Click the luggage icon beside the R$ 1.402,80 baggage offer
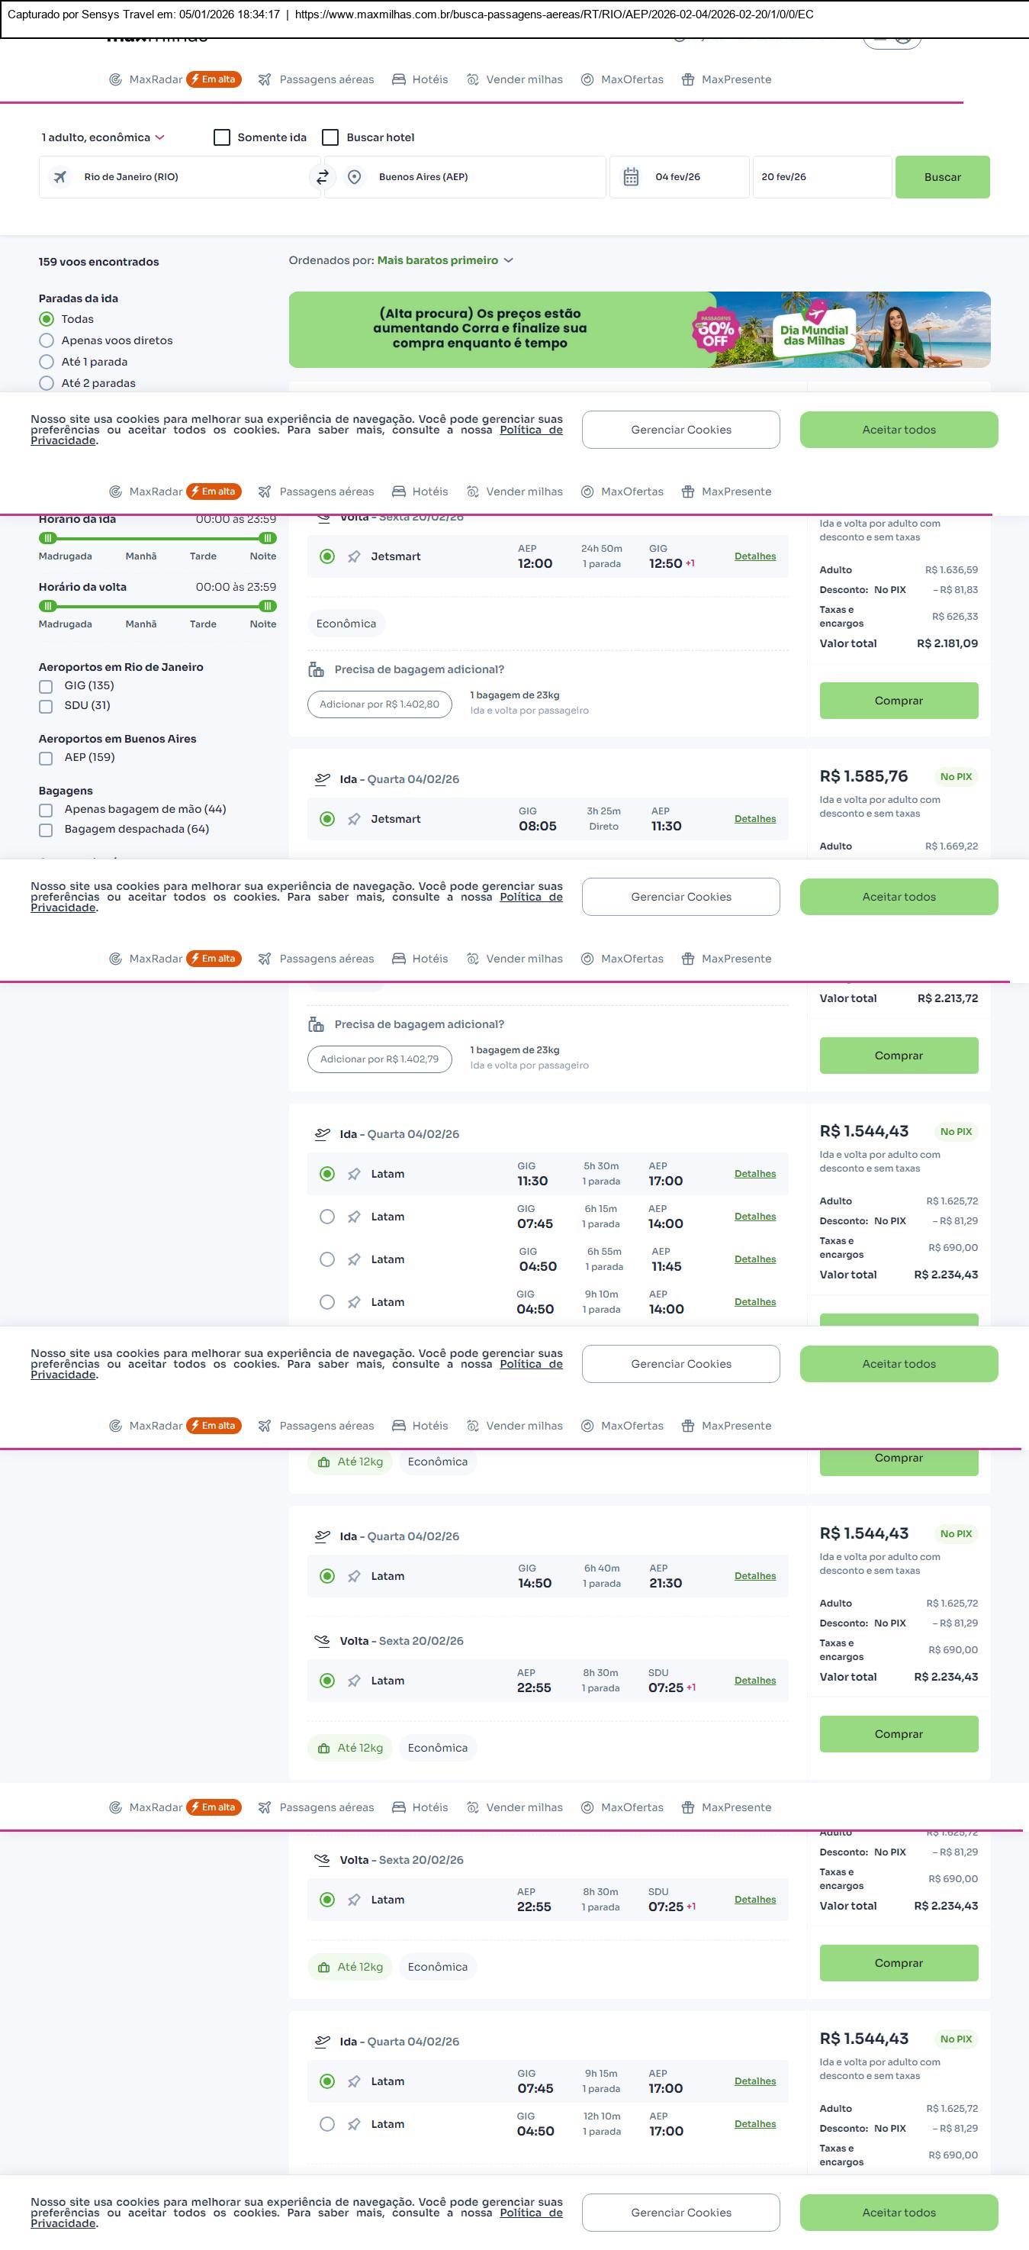 [x=316, y=670]
